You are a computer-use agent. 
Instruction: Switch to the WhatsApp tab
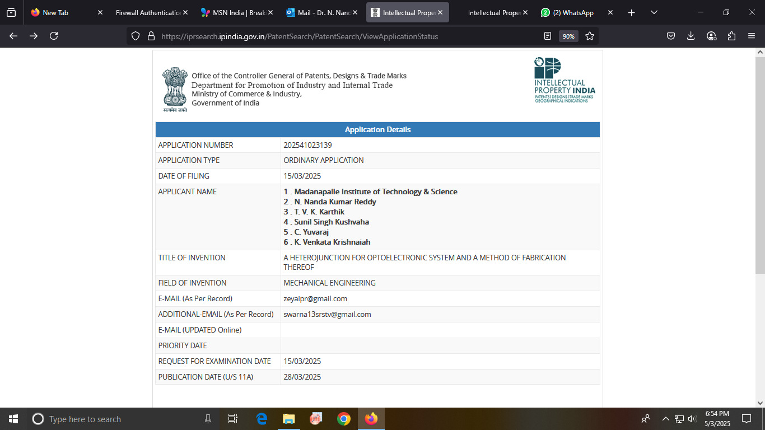click(x=572, y=12)
